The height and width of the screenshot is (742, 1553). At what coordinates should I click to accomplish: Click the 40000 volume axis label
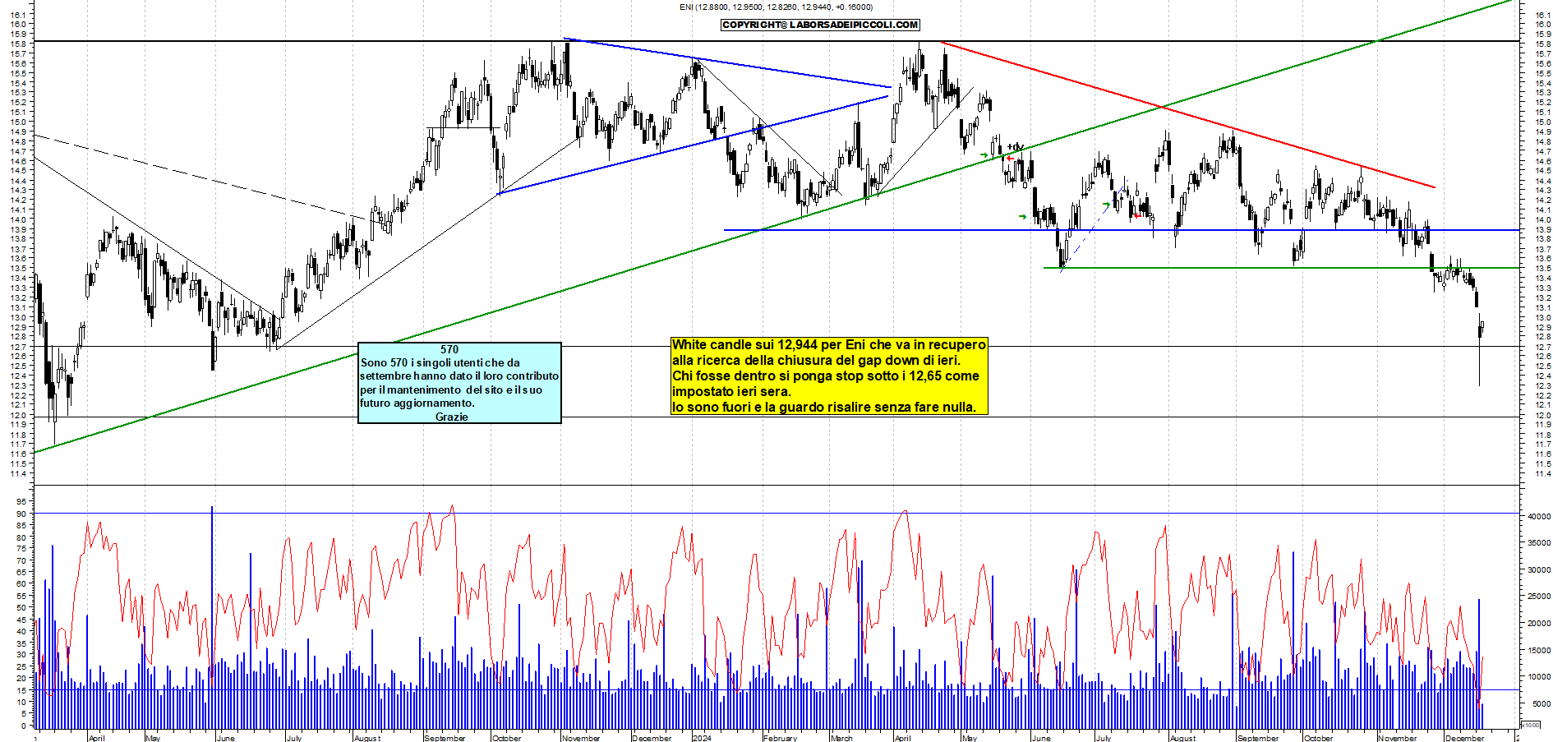coord(1539,516)
